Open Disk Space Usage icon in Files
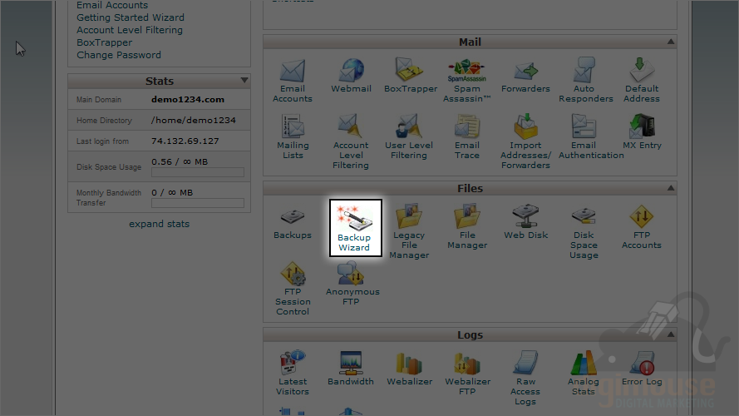739x416 pixels. [x=584, y=231]
